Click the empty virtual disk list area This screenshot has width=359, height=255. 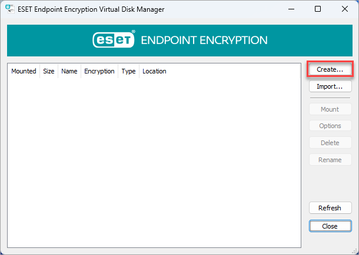click(x=154, y=162)
